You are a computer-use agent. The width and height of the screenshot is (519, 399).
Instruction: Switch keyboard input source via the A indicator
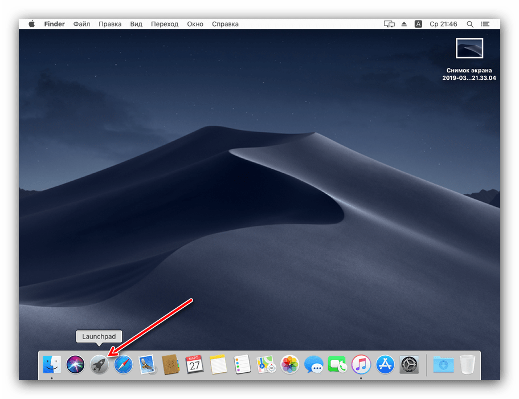click(x=418, y=24)
